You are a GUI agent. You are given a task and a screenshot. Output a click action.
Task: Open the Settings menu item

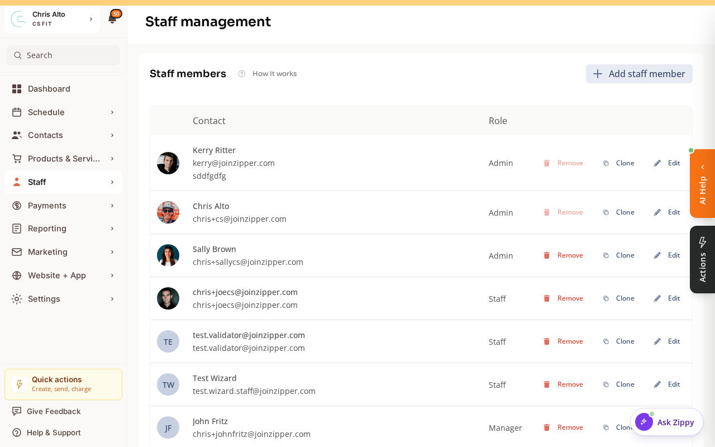coord(63,299)
